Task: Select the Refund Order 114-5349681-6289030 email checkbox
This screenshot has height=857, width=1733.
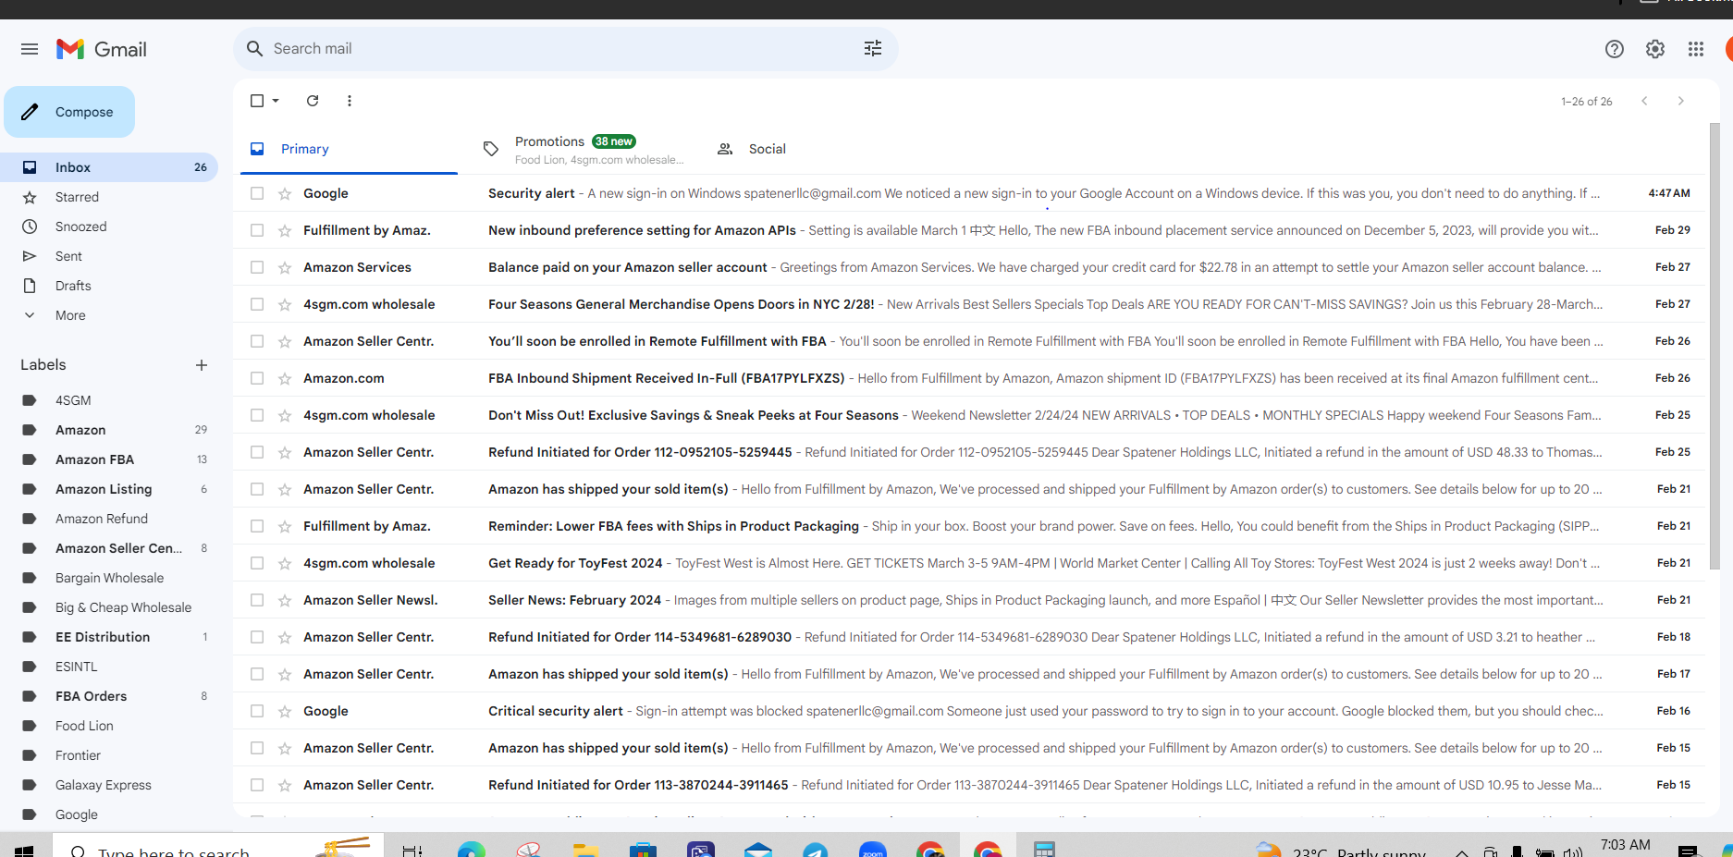Action: pos(257,637)
